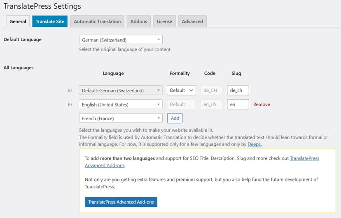Follow the DeepL link
This screenshot has height=218, width=341.
pyautogui.click(x=254, y=144)
